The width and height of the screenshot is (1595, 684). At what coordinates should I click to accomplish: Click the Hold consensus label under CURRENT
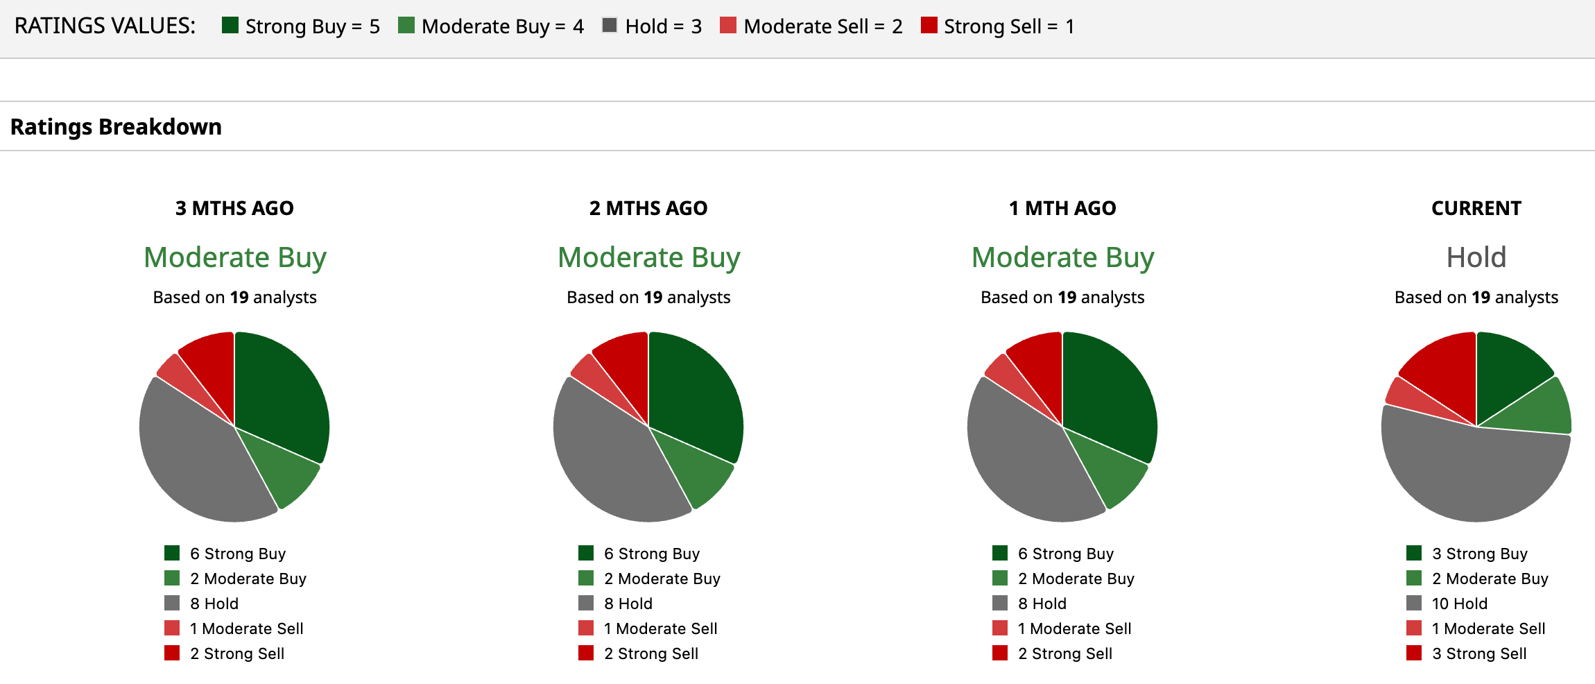click(1476, 257)
